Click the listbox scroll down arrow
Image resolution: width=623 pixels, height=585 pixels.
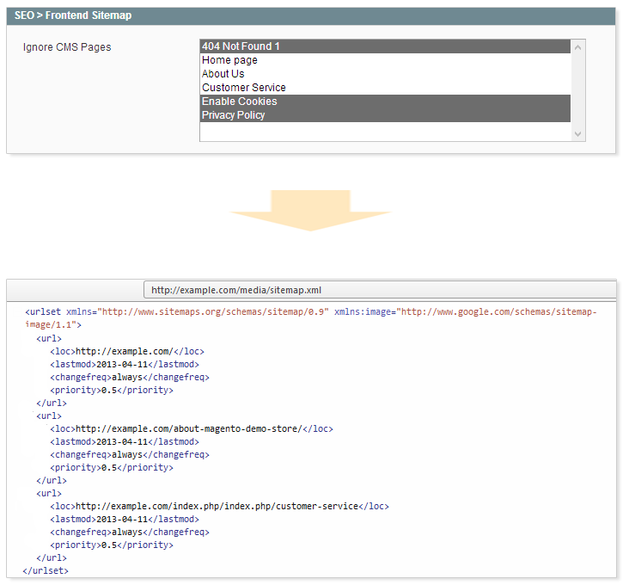578,133
